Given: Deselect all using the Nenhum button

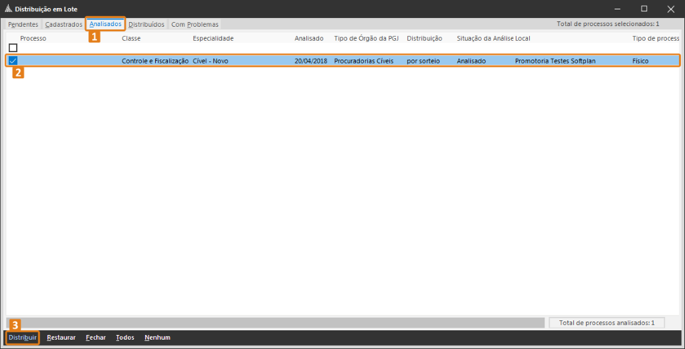Looking at the screenshot, I should click(x=157, y=338).
